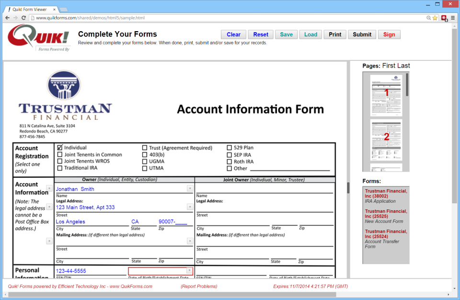Screen dimensions: 460x300
Task: Open www.QuikForms.com footer link
Action: tap(131, 286)
